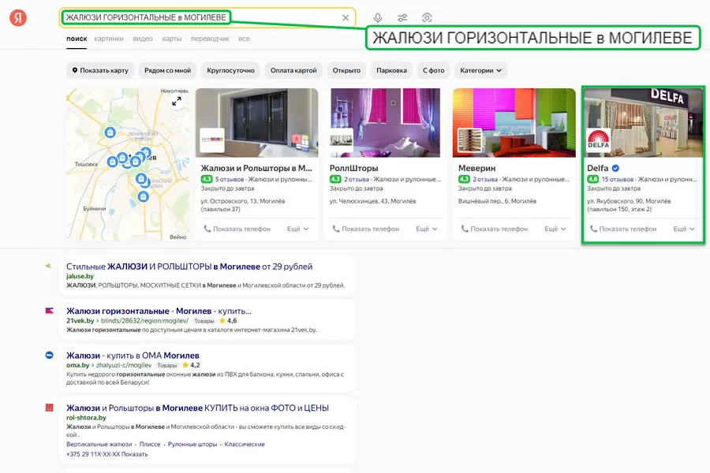Click the 15 отзывов reviews link

(x=617, y=179)
